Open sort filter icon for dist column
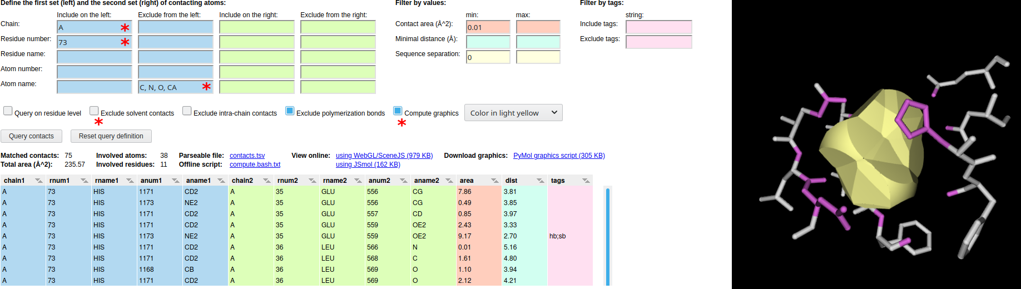Image resolution: width=1021 pixels, height=289 pixels. [x=541, y=181]
